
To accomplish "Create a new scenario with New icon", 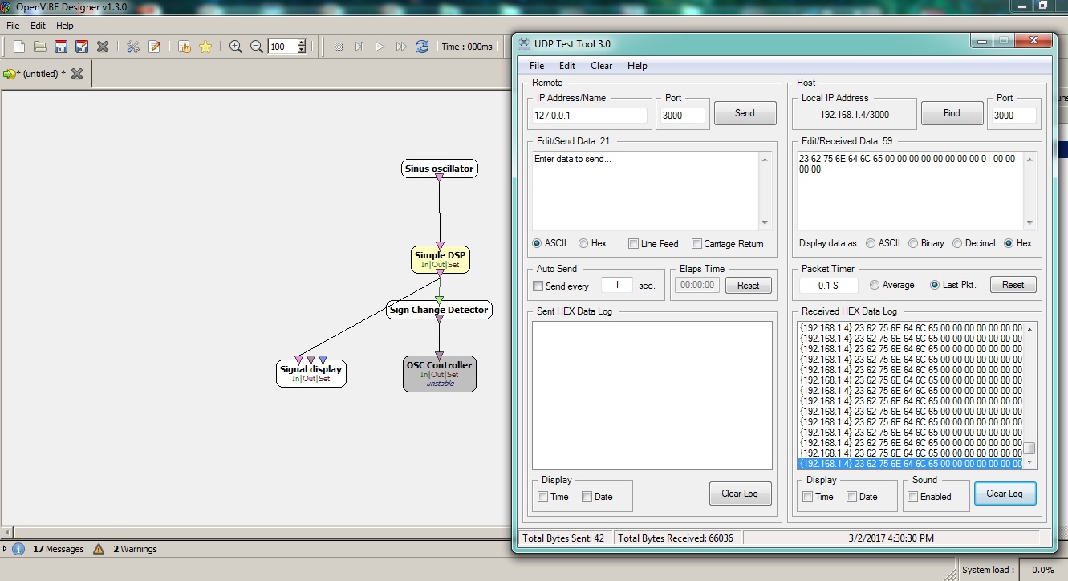I will pyautogui.click(x=19, y=47).
